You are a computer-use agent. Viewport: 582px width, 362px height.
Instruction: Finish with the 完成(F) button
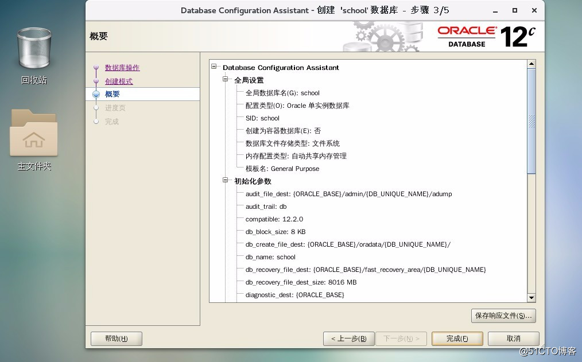pos(457,338)
